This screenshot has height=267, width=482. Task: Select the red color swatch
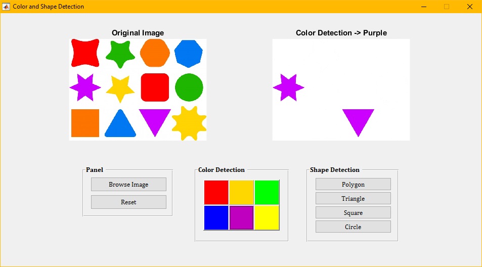tap(216, 192)
